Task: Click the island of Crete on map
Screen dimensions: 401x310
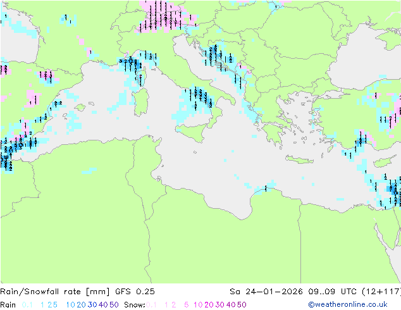Action: point(299,159)
